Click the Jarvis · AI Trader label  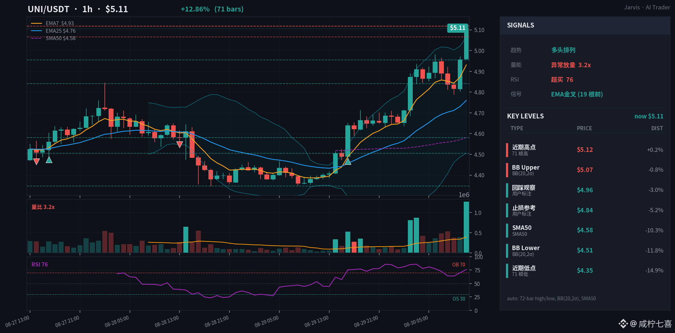647,7
